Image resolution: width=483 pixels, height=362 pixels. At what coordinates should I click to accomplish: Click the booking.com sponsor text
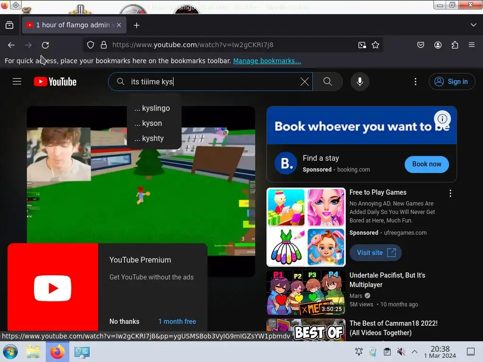coord(353,170)
